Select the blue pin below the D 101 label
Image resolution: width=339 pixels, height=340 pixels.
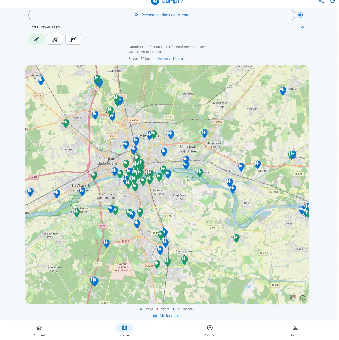[171, 134]
